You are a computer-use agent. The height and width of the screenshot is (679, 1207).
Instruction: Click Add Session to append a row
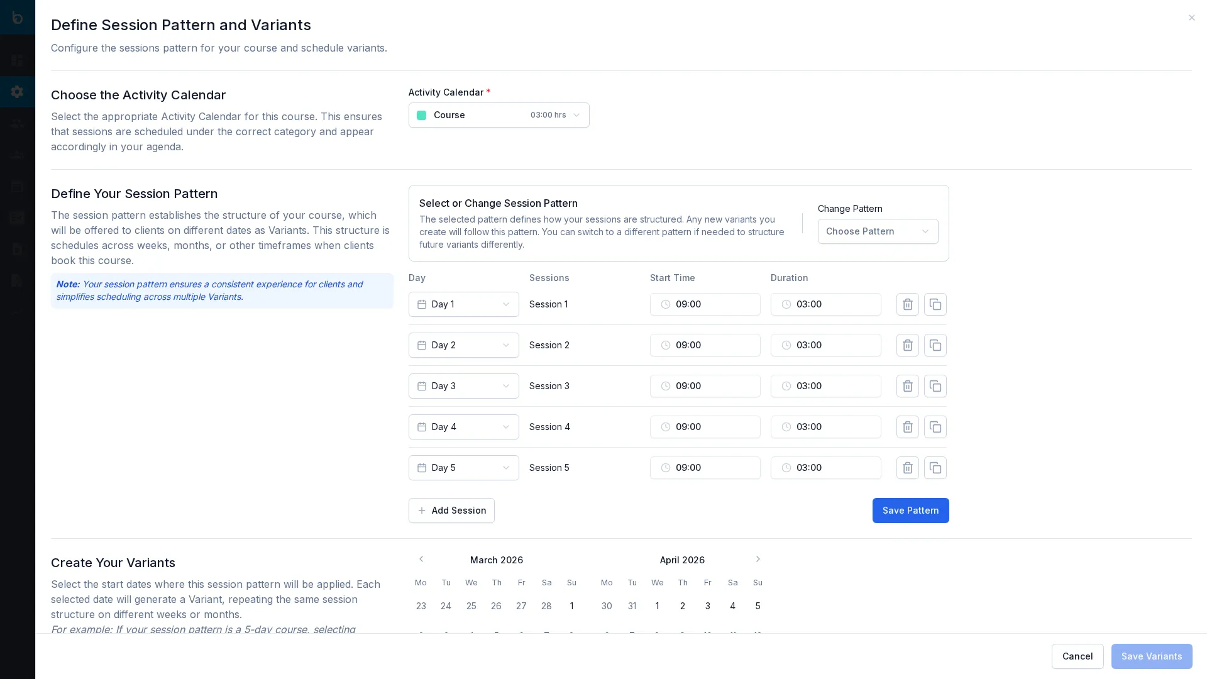point(451,511)
